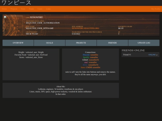Click the 8/24/2022 date value

pos(76,34)
